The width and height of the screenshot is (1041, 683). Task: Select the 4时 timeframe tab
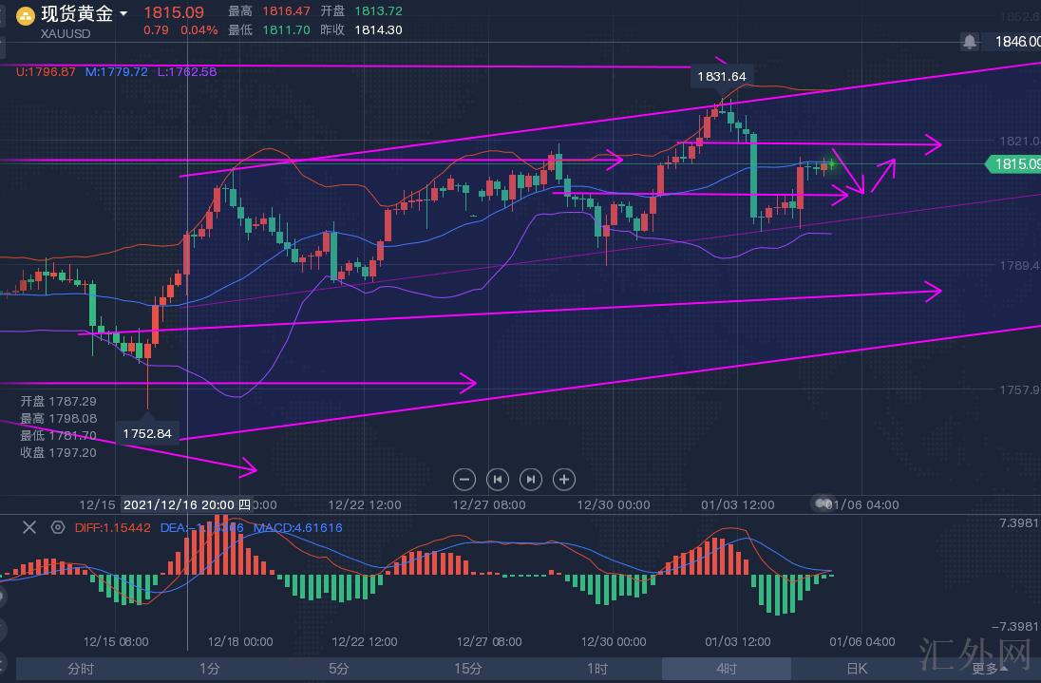[x=727, y=669]
